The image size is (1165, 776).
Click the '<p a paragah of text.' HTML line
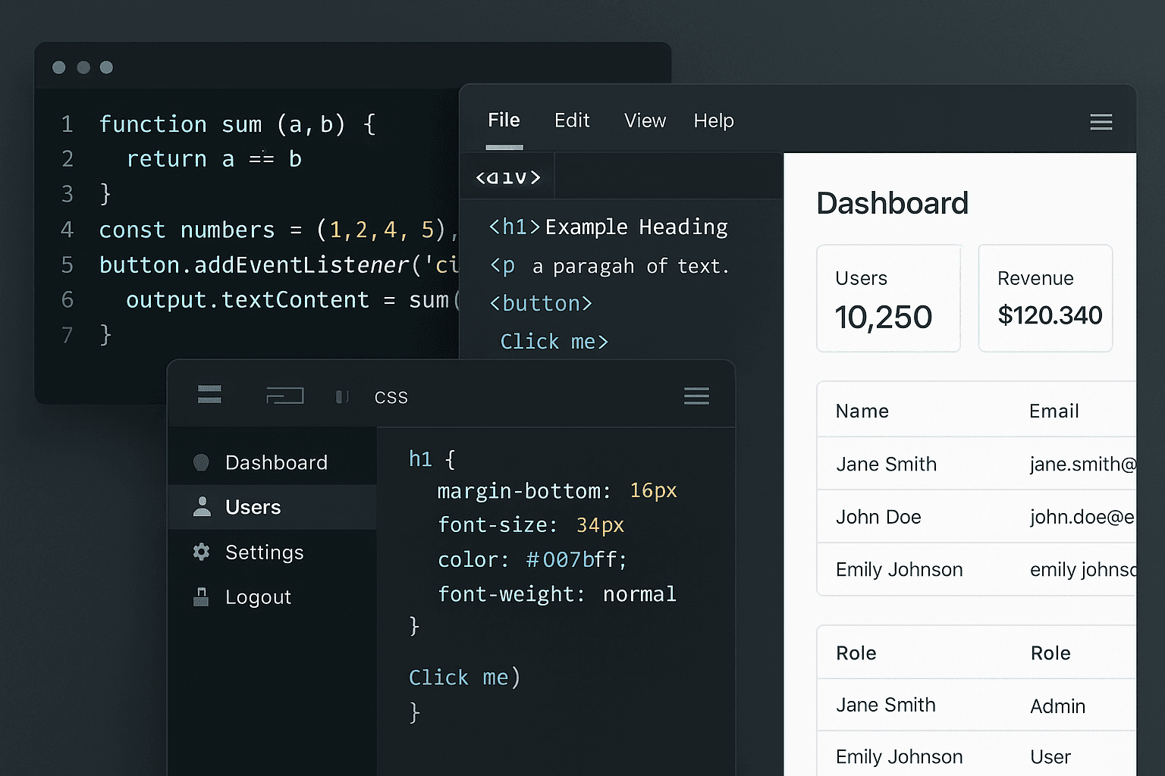point(609,266)
